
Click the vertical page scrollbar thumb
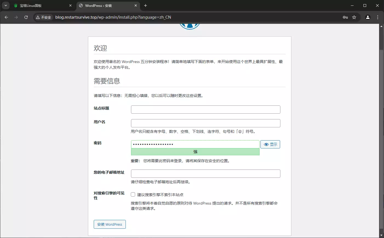click(x=381, y=139)
